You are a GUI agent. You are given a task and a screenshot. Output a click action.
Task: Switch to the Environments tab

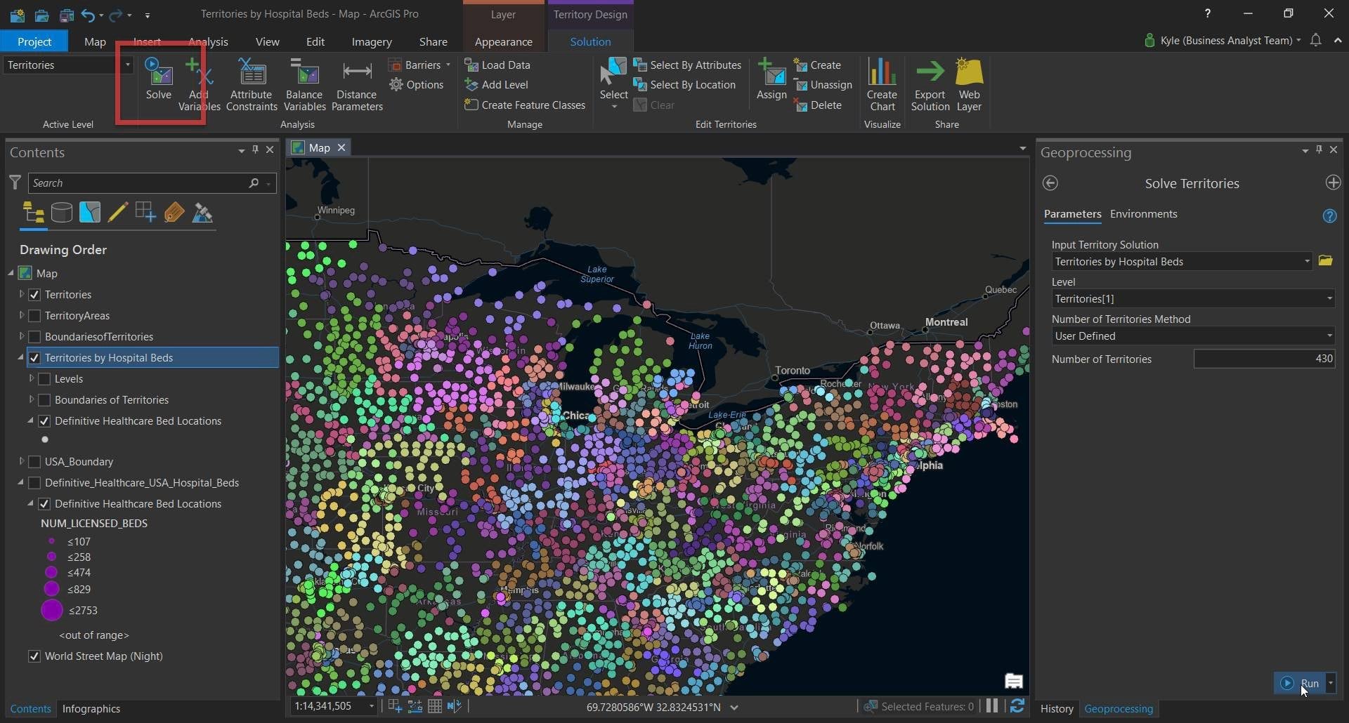point(1143,214)
